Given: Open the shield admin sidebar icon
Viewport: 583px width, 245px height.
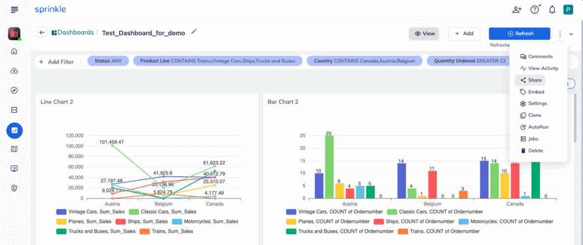Looking at the screenshot, I should (x=14, y=188).
